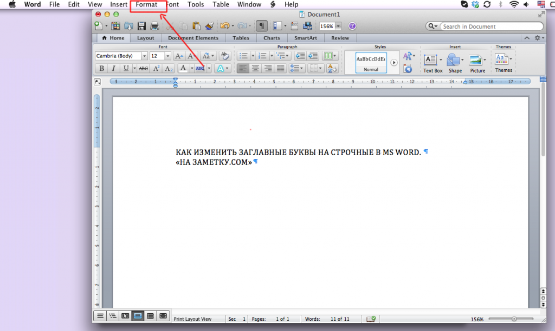Open the Cambria (Body) font dropdown
Screen dimensions: 555x331
(121, 56)
